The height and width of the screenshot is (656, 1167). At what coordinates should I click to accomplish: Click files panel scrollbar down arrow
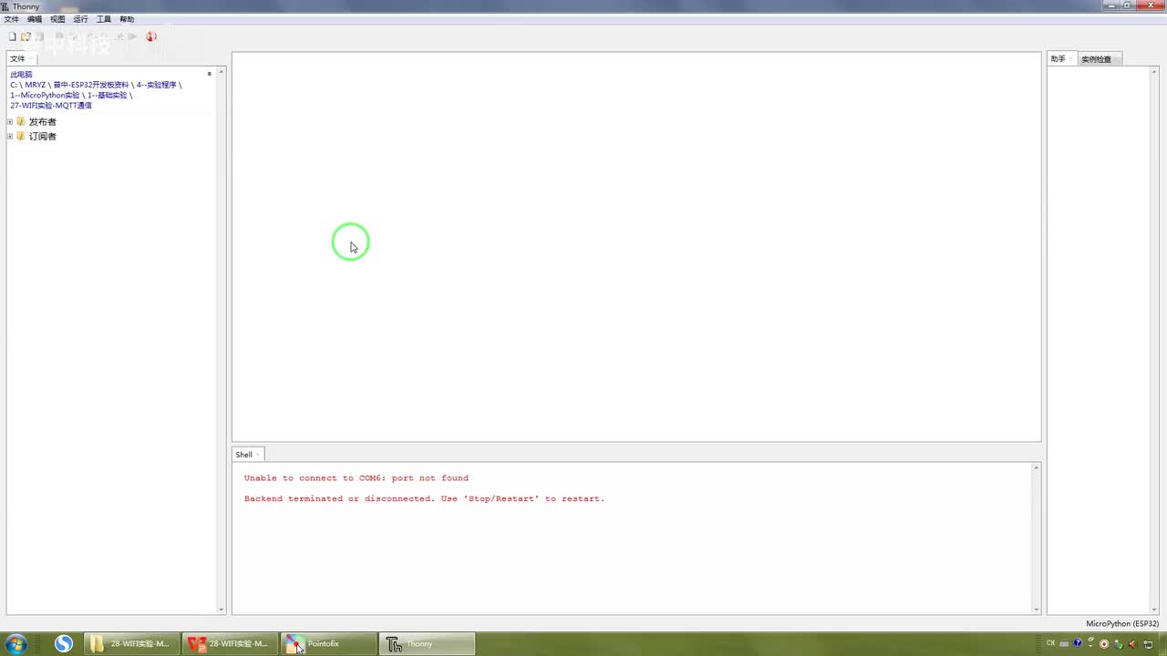click(x=221, y=609)
